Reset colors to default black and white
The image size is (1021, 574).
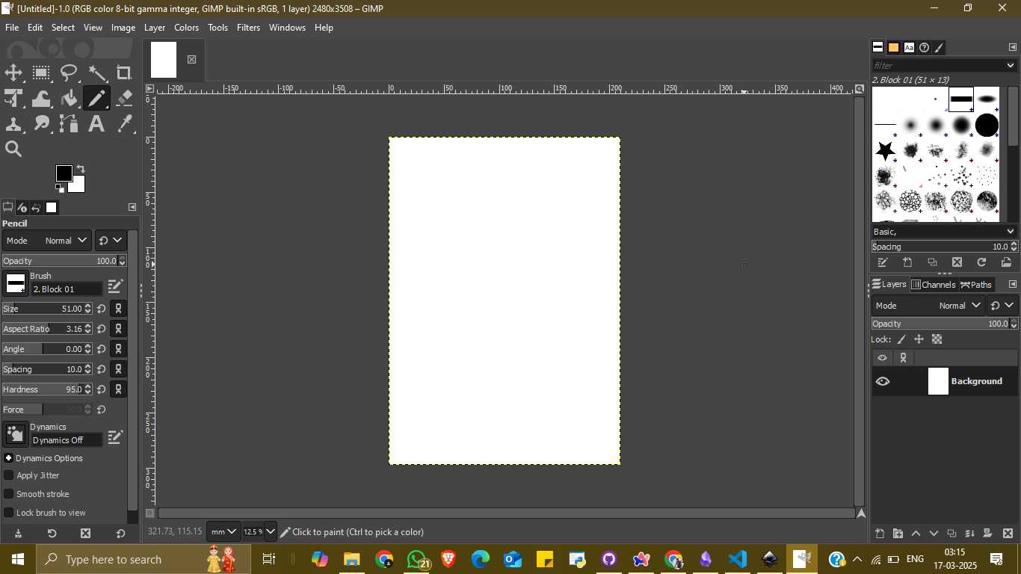(60, 188)
